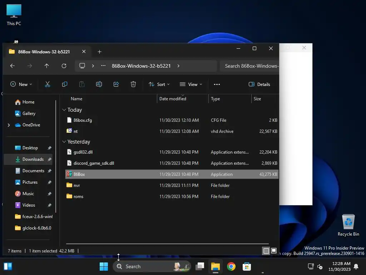Click the Copy icon in the toolbar

point(65,84)
